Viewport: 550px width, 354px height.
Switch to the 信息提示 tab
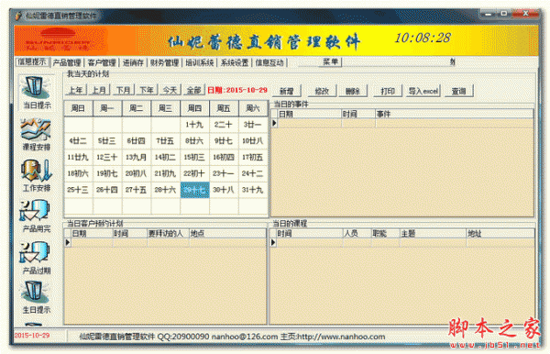tap(33, 62)
